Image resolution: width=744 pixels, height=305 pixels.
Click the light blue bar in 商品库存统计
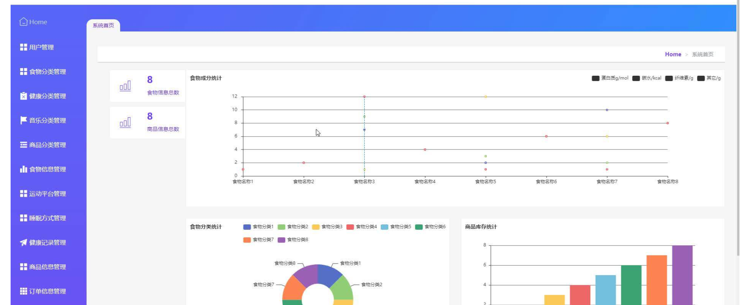click(x=606, y=290)
